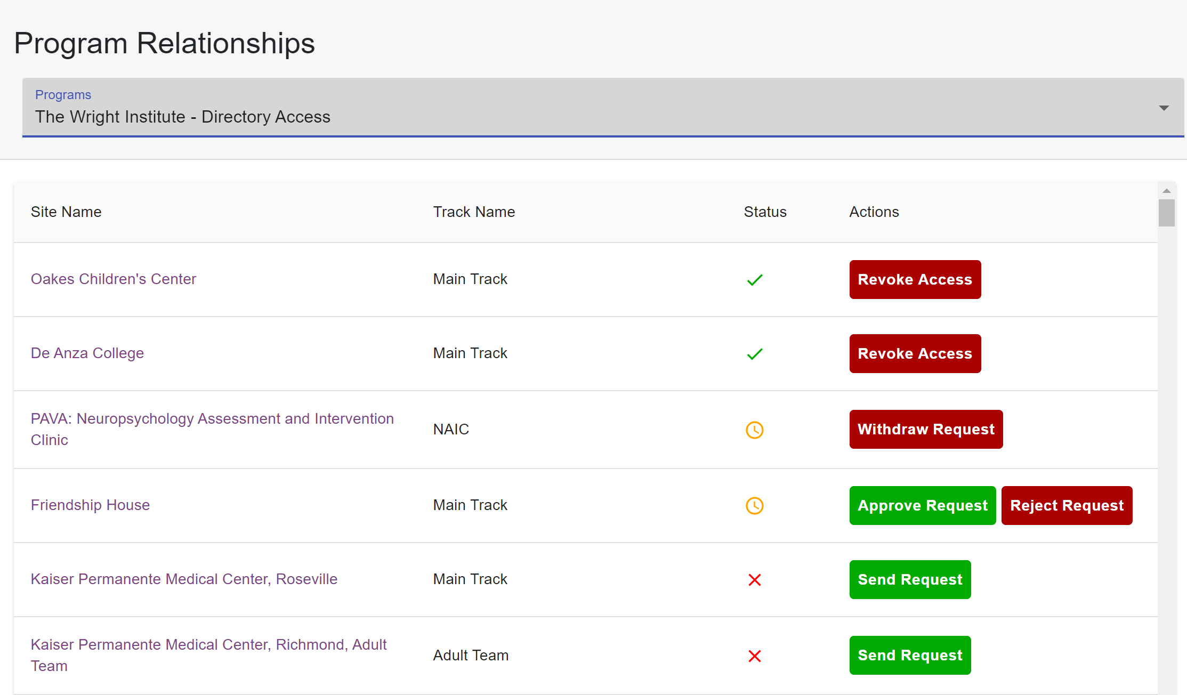Revoke access for De Anza College
1187x695 pixels.
pyautogui.click(x=915, y=353)
